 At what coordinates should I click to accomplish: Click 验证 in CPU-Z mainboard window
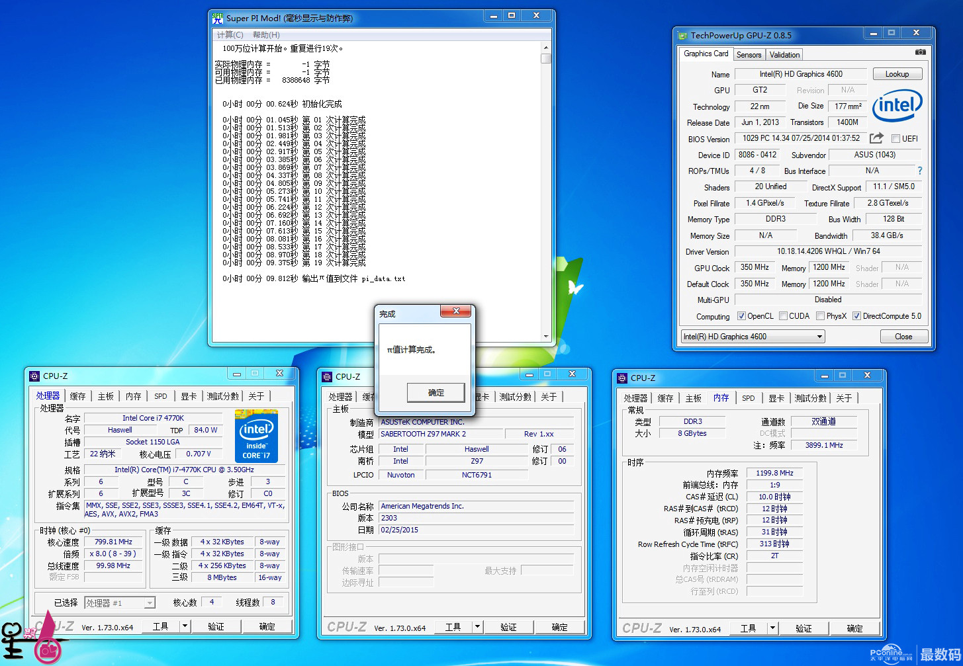pos(508,627)
